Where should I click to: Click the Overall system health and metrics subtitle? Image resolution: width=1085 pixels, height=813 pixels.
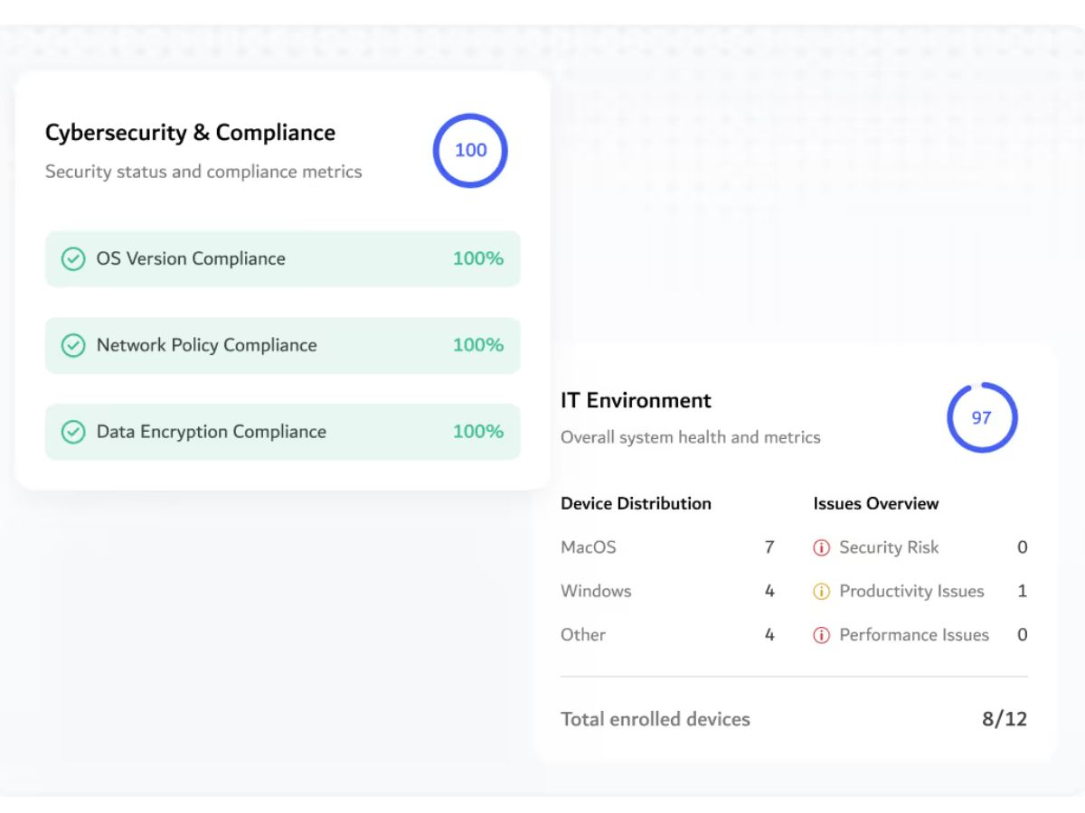click(x=691, y=437)
